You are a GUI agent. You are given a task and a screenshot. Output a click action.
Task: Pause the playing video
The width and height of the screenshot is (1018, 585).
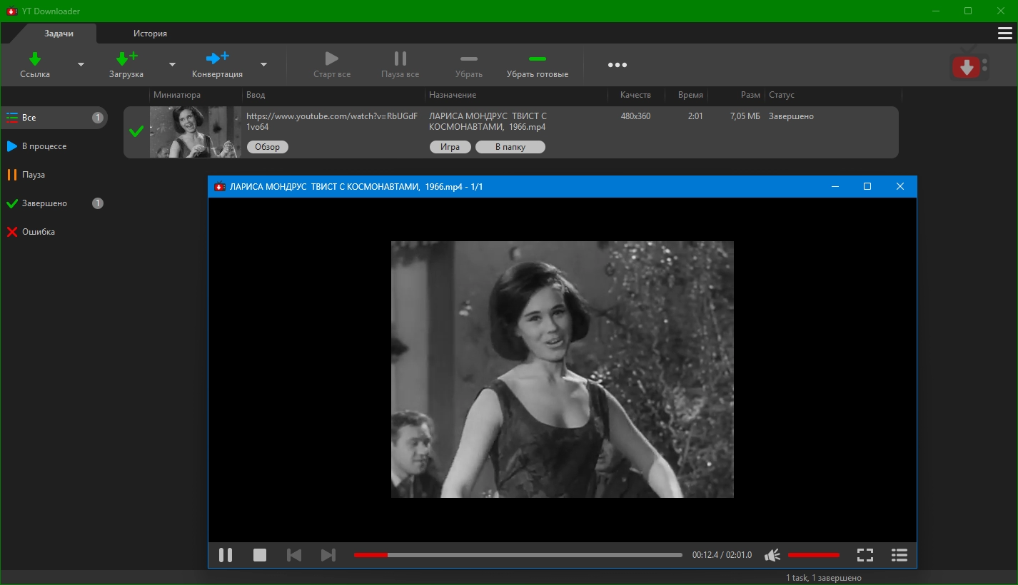click(226, 555)
